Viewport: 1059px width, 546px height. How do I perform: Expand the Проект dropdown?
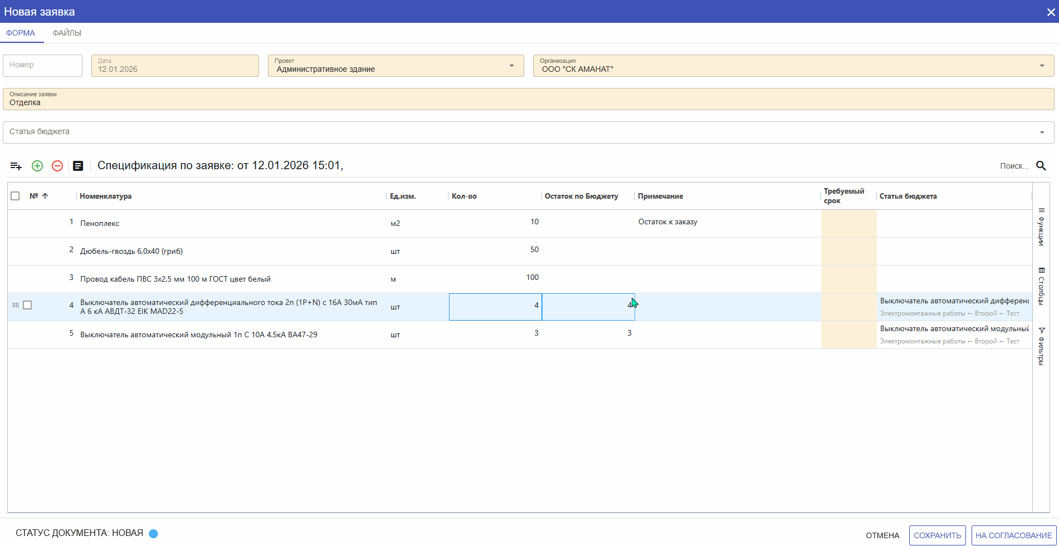click(511, 66)
